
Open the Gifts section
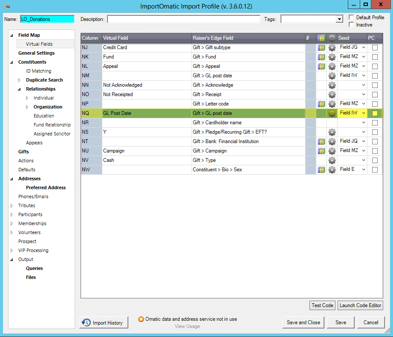point(23,152)
